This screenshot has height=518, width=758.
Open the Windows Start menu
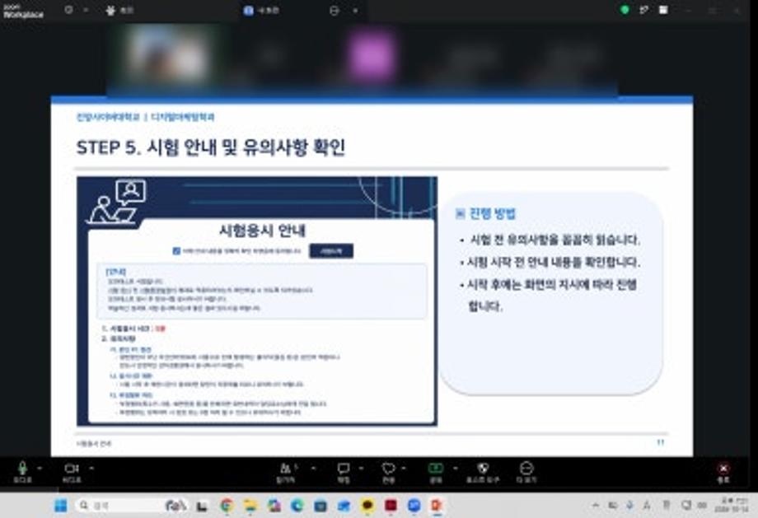pyautogui.click(x=60, y=506)
